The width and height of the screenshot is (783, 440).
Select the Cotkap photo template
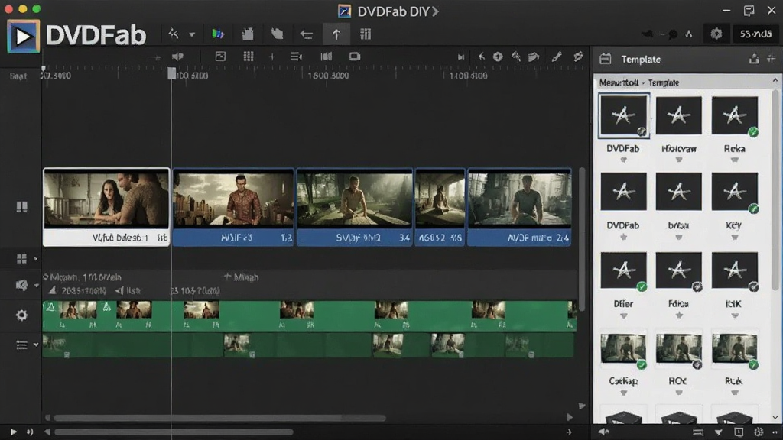623,348
